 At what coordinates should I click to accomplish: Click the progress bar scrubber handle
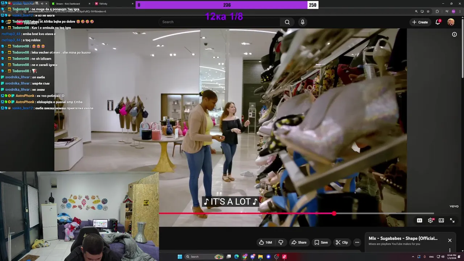(x=334, y=214)
